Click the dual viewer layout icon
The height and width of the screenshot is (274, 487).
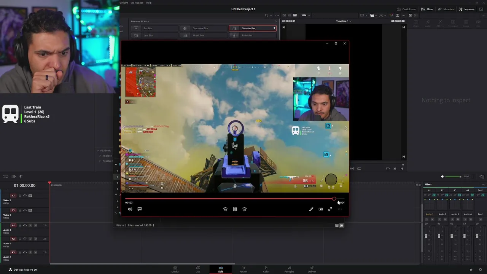397,15
